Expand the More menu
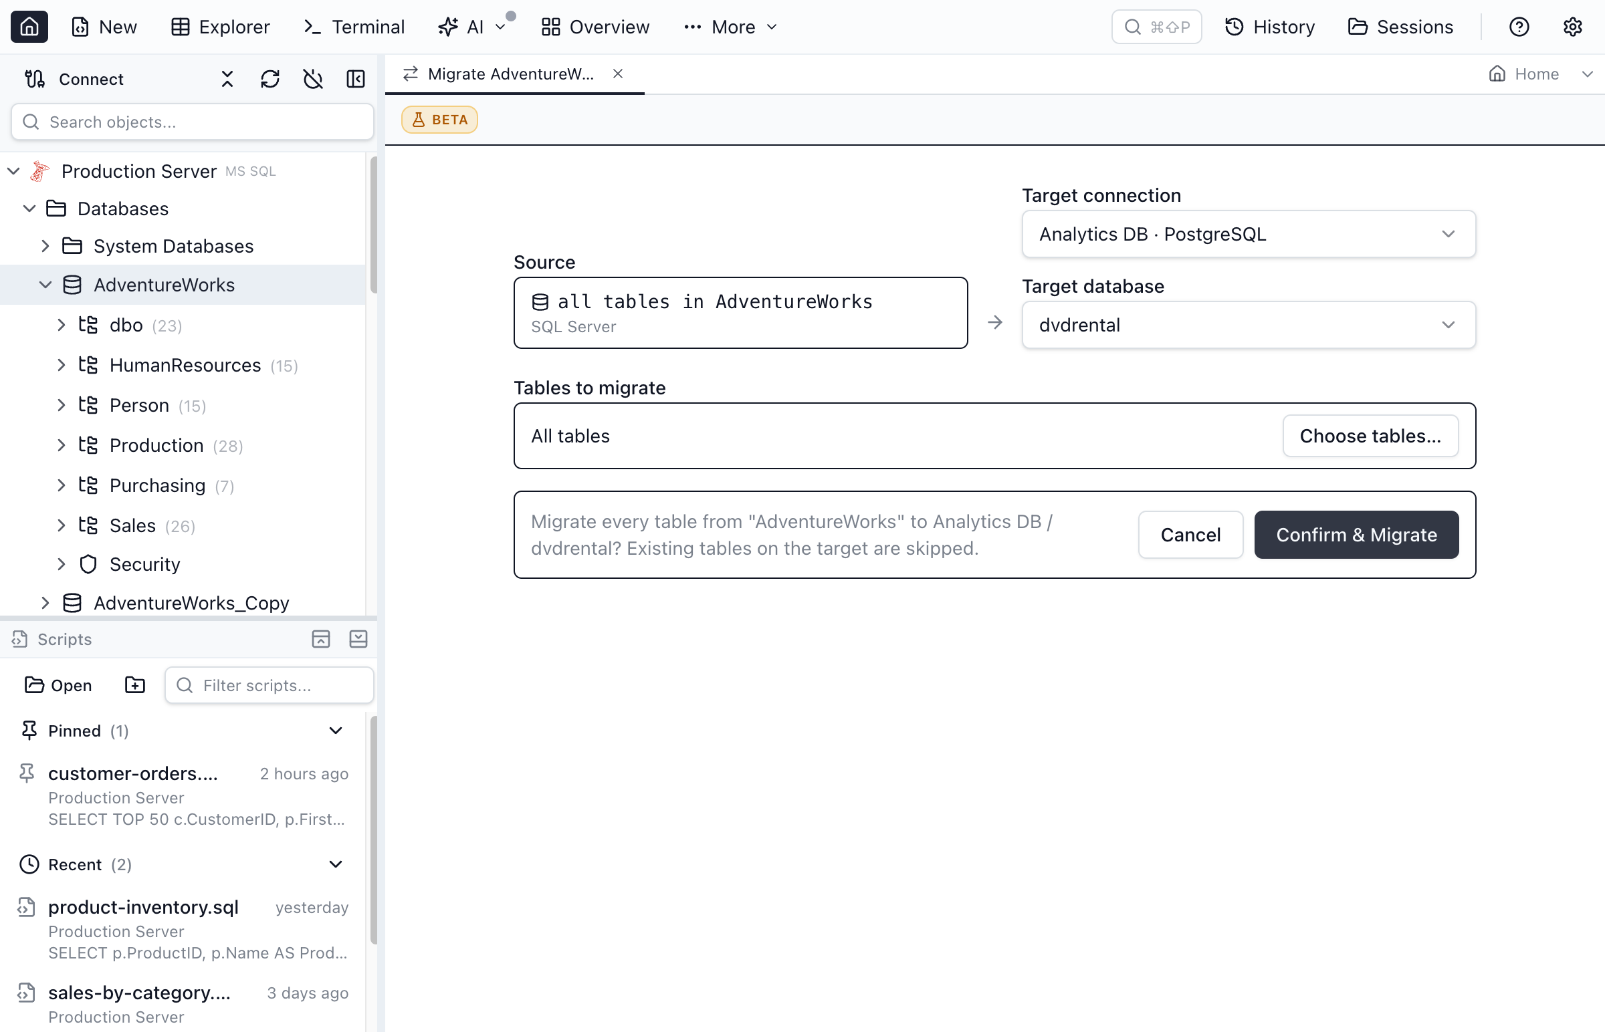The width and height of the screenshot is (1605, 1032). click(x=730, y=27)
